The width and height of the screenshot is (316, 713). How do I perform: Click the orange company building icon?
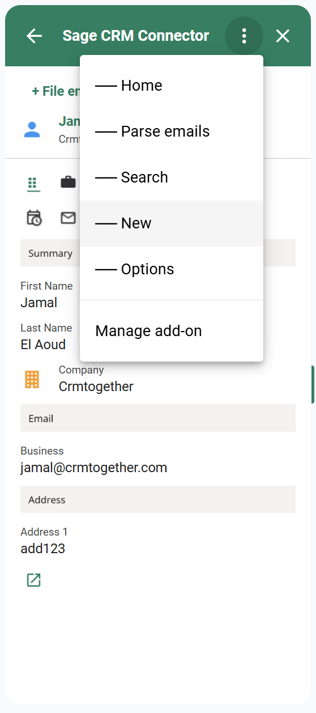(x=32, y=379)
